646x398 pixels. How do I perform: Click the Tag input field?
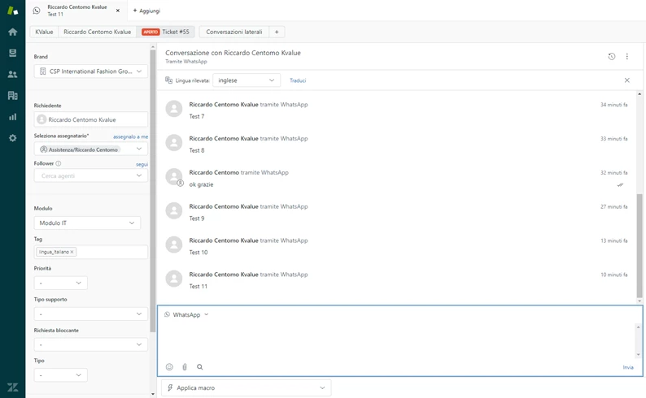click(x=91, y=252)
